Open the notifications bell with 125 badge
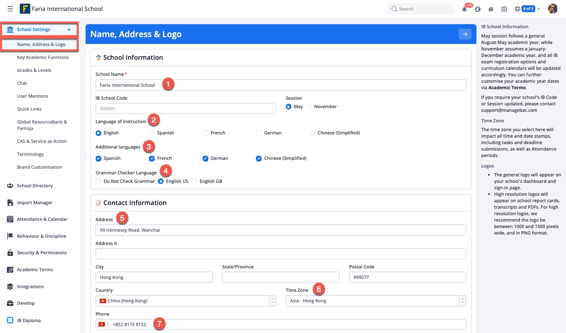 465,9
